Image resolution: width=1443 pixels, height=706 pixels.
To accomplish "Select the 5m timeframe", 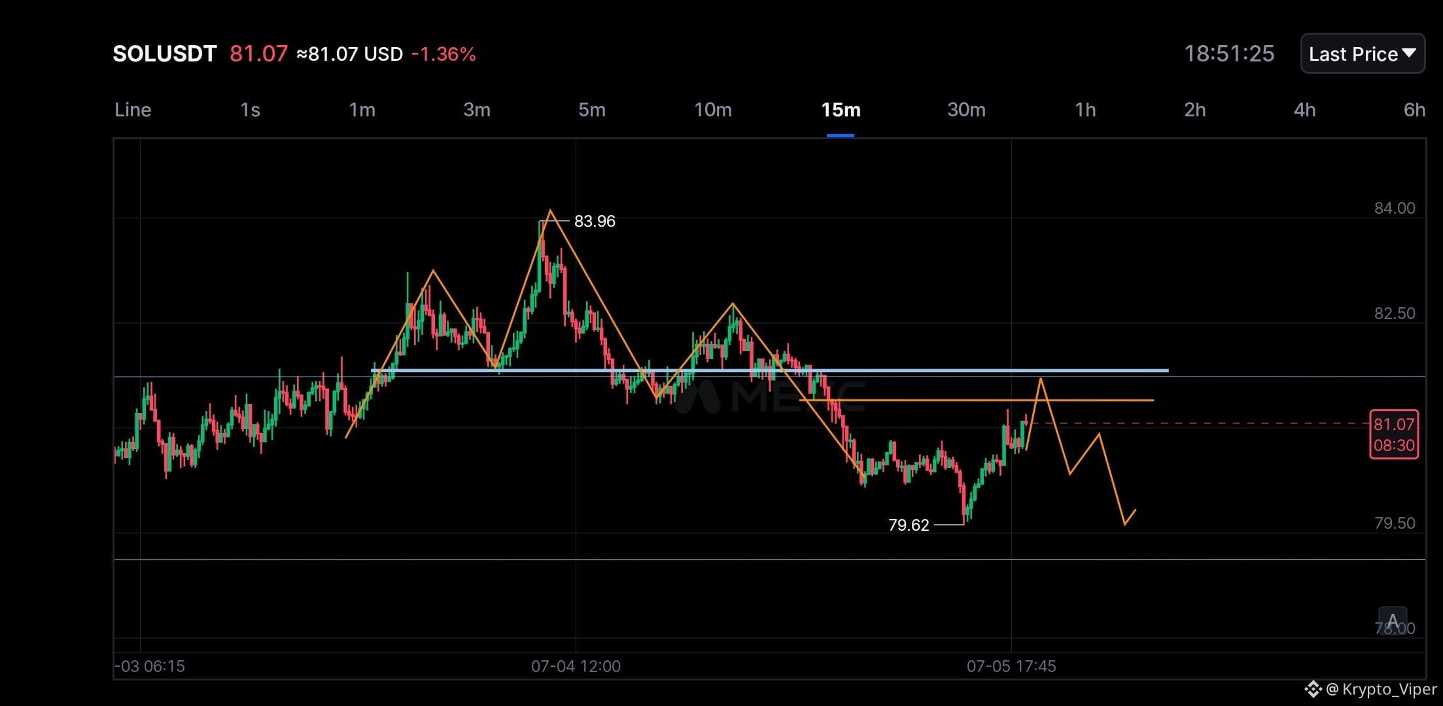I will point(592,110).
